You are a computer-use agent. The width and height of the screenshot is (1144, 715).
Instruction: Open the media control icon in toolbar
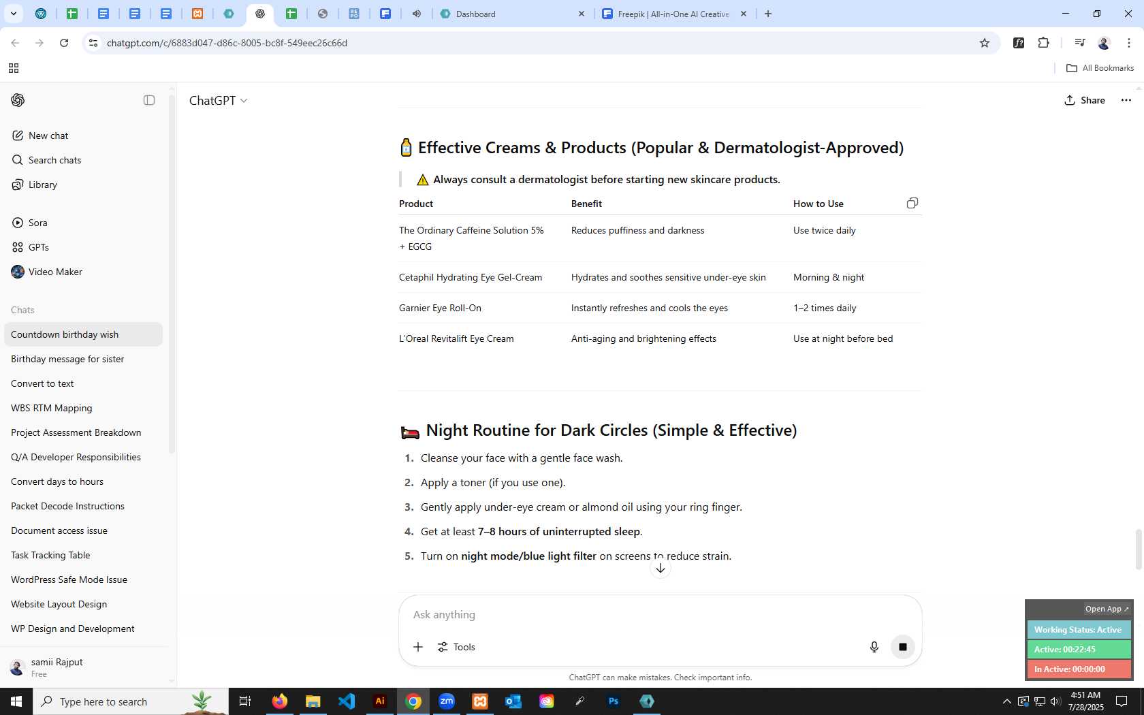coord(1079,43)
